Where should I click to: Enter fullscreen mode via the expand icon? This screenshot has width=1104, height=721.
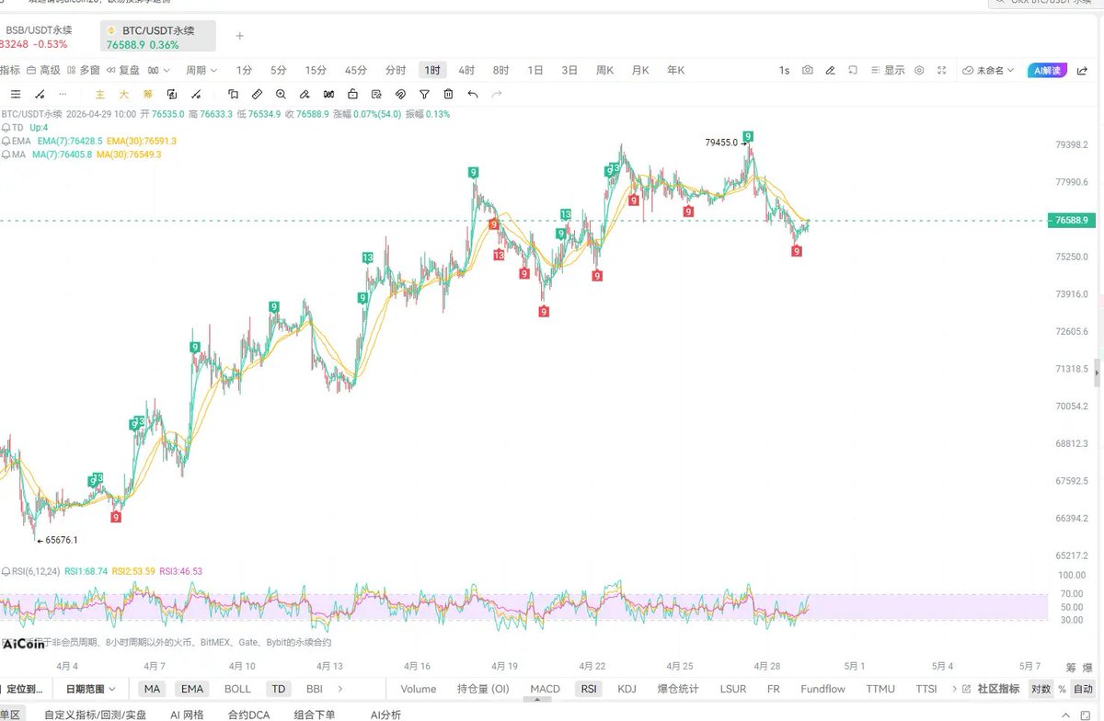tap(942, 71)
